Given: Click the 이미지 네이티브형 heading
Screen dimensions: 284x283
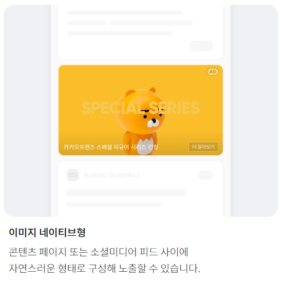Looking at the screenshot, I should click(x=47, y=232).
